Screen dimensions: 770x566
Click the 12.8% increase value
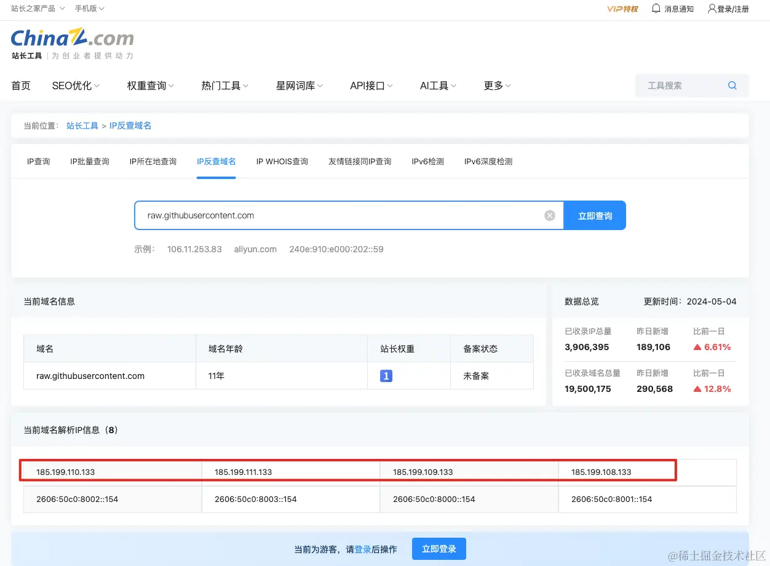click(718, 389)
